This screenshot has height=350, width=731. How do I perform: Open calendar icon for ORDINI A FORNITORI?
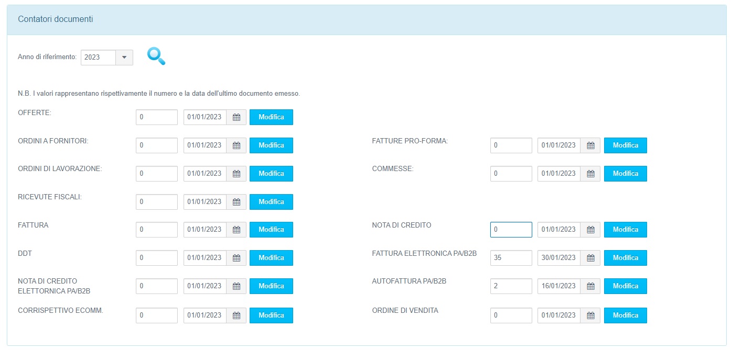[236, 145]
